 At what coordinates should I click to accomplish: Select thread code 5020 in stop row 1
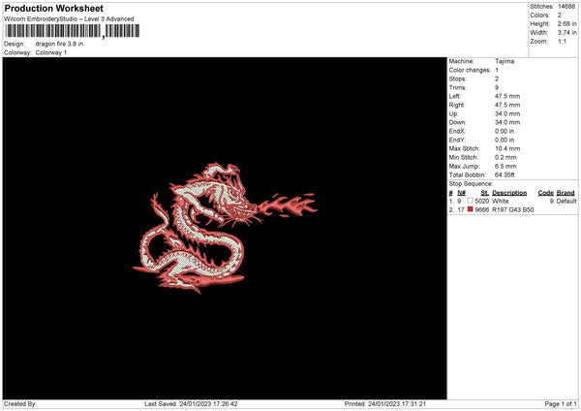coord(481,201)
